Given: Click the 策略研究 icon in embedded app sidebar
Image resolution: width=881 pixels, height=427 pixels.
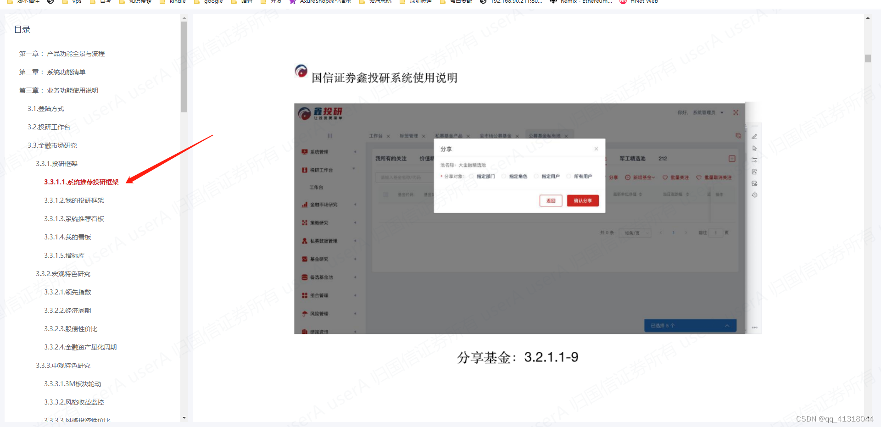Looking at the screenshot, I should 304,223.
